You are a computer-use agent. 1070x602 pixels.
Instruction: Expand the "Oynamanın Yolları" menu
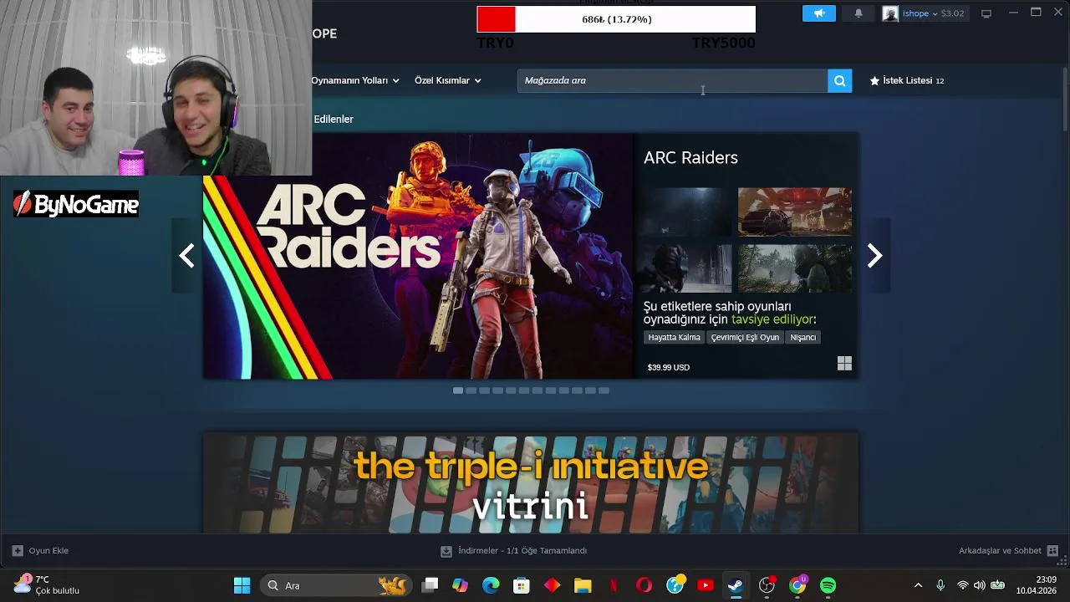355,80
